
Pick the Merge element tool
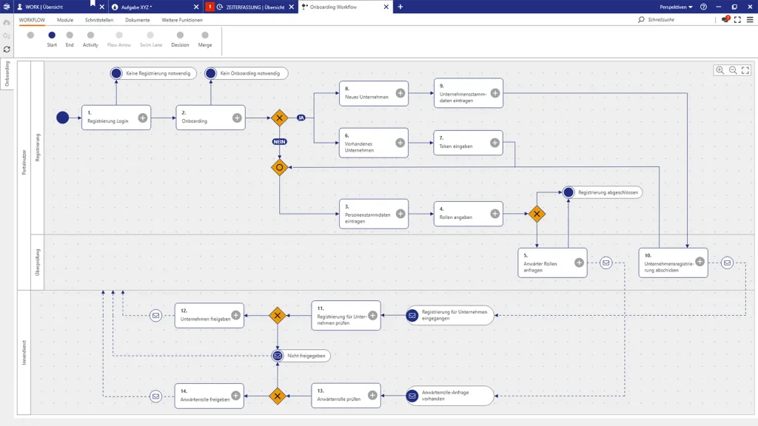coord(205,35)
